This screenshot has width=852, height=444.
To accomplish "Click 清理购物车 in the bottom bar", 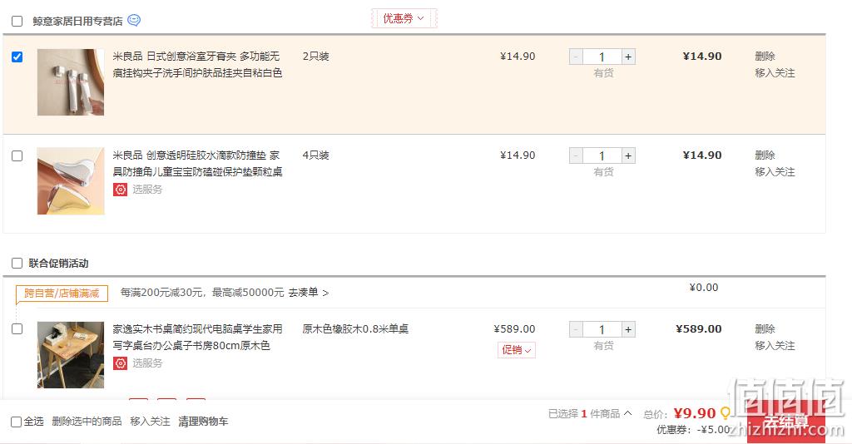I will click(203, 422).
